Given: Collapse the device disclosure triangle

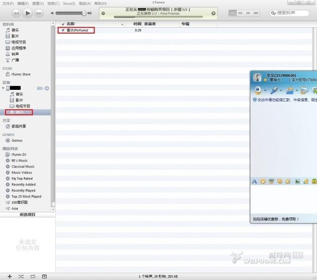Looking at the screenshot, I should 3,88.
